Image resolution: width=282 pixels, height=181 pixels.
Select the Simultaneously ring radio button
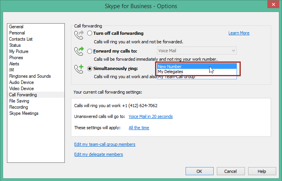coord(89,69)
